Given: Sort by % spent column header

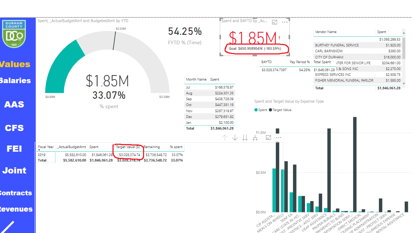Looking at the screenshot, I should pyautogui.click(x=176, y=147).
